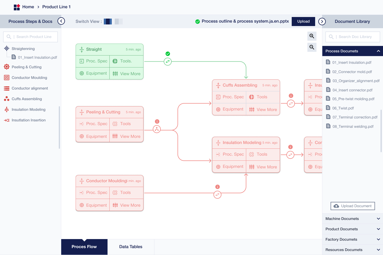383x255 pixels.
Task: Open Proc. Spec in the Straight card
Action: (x=93, y=61)
